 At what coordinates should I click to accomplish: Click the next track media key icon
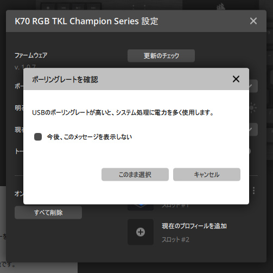click(93, 8)
